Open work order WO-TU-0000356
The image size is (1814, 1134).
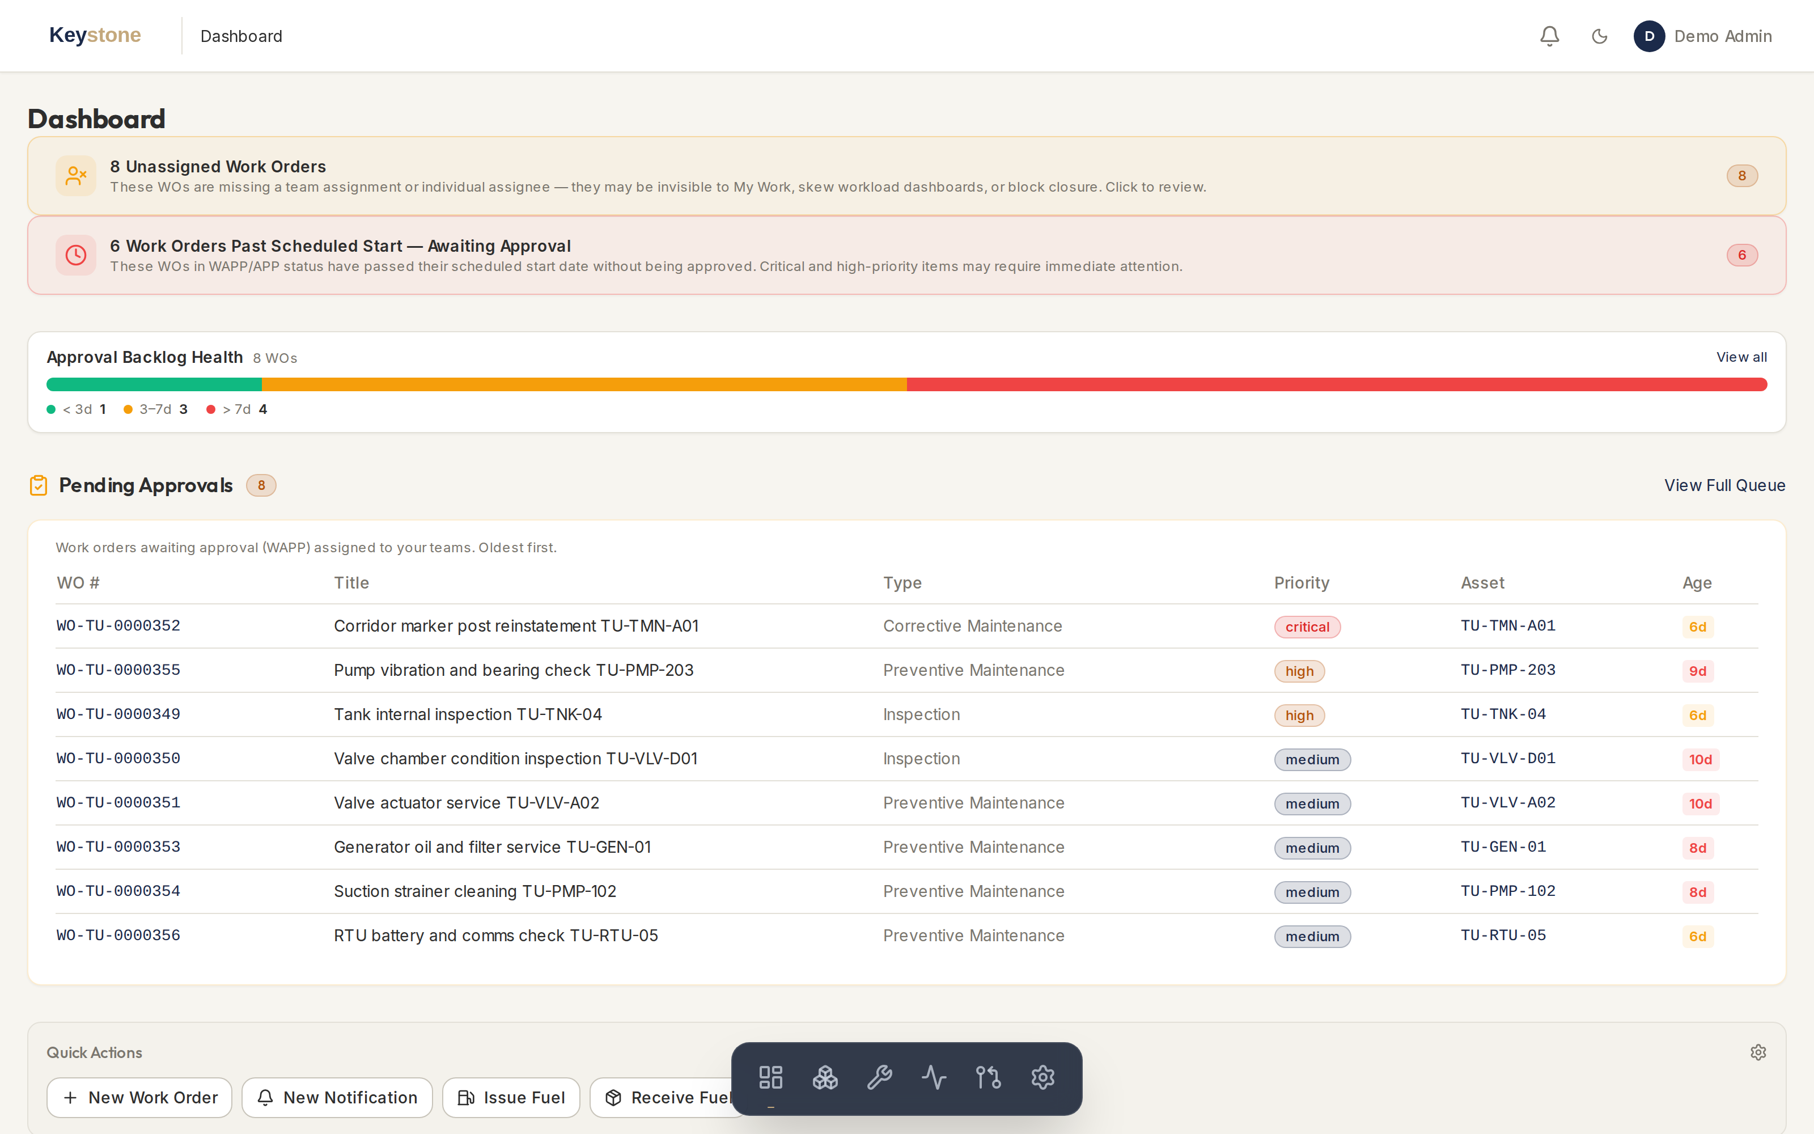118,935
